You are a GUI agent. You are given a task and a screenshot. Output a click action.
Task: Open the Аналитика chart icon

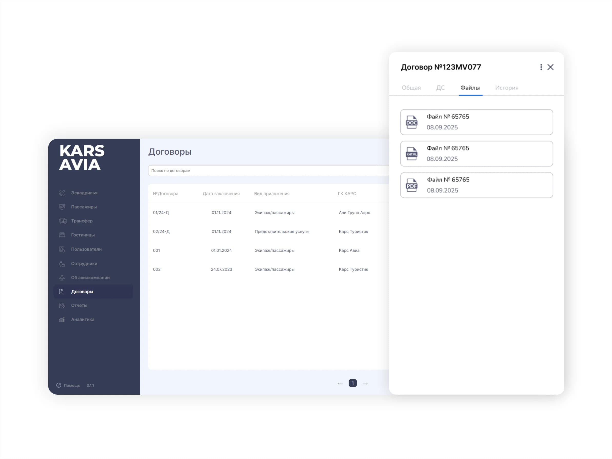(62, 320)
